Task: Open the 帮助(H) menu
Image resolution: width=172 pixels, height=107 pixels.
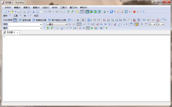Action: pyautogui.click(x=84, y=7)
